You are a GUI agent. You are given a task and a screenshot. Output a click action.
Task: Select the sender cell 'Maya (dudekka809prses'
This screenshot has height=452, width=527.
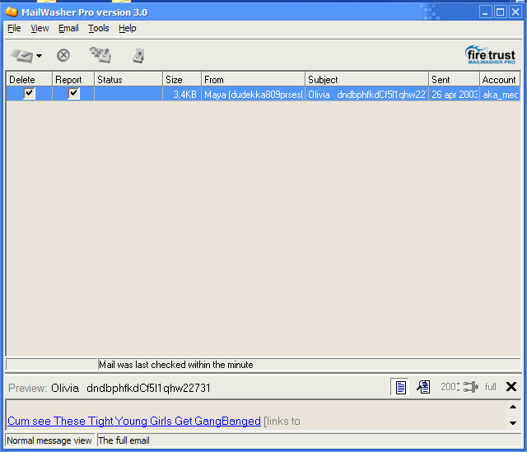[254, 95]
